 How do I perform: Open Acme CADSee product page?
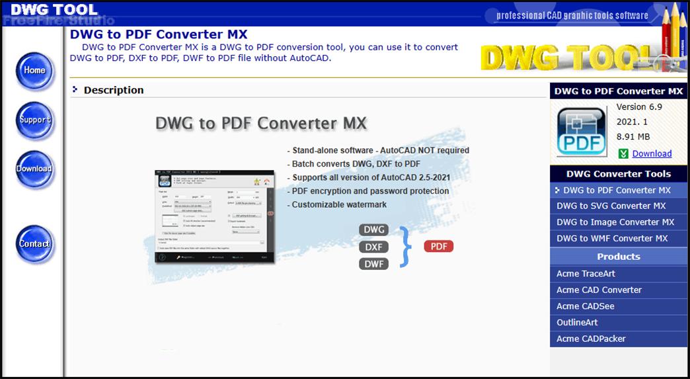click(x=618, y=306)
